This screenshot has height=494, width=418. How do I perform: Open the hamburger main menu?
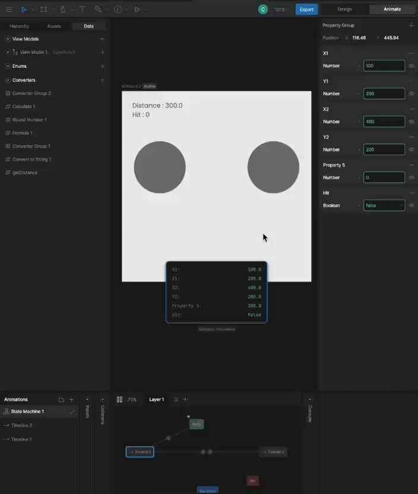click(9, 9)
